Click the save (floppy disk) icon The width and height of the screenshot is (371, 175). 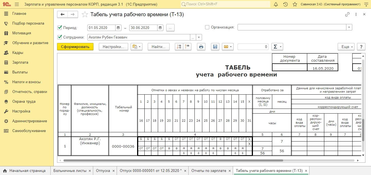[215, 47]
